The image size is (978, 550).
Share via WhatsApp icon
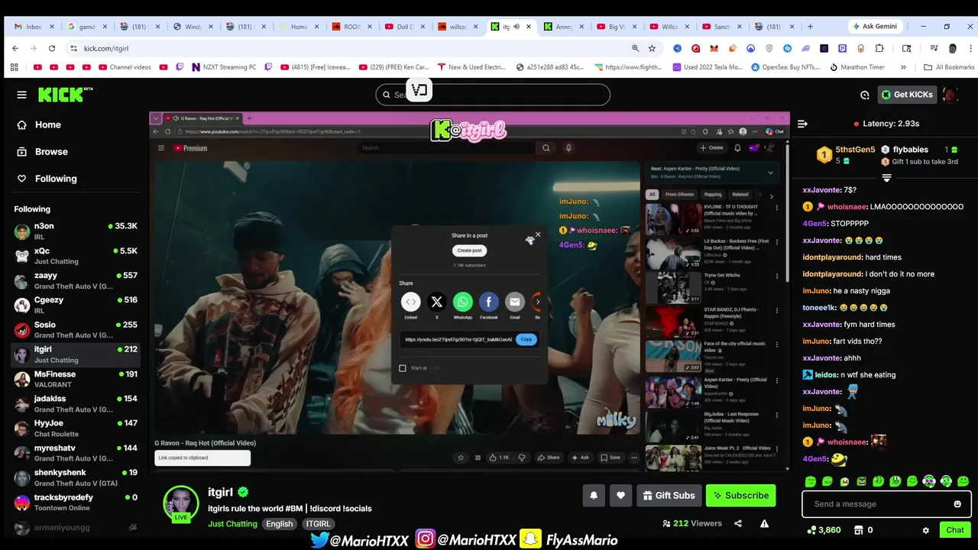(x=462, y=302)
